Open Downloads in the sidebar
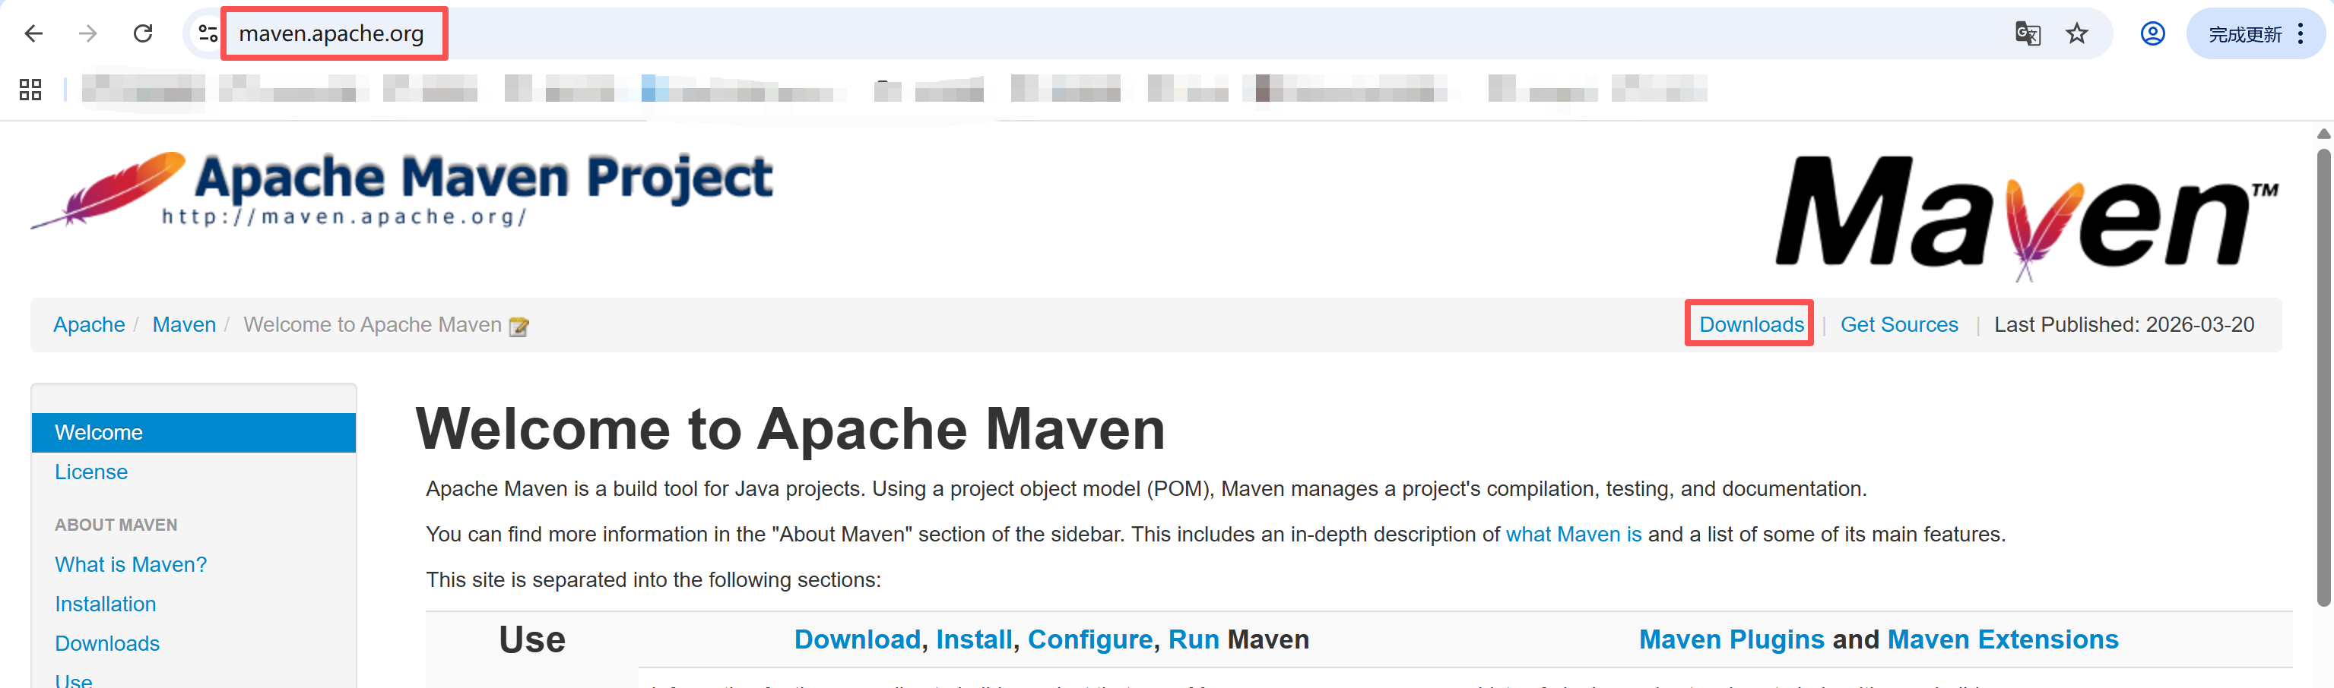This screenshot has height=688, width=2334. (107, 644)
